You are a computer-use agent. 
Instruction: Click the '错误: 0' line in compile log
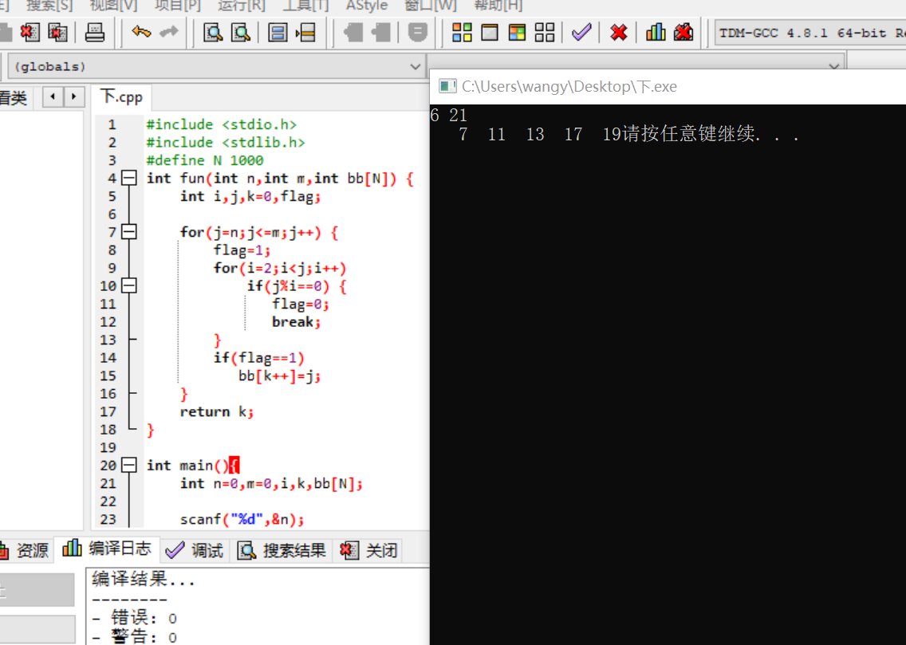tap(135, 619)
